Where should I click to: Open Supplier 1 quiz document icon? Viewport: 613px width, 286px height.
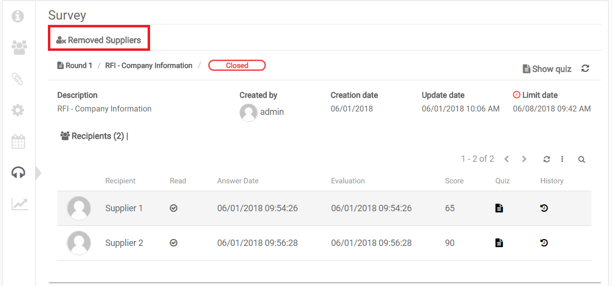coord(499,208)
